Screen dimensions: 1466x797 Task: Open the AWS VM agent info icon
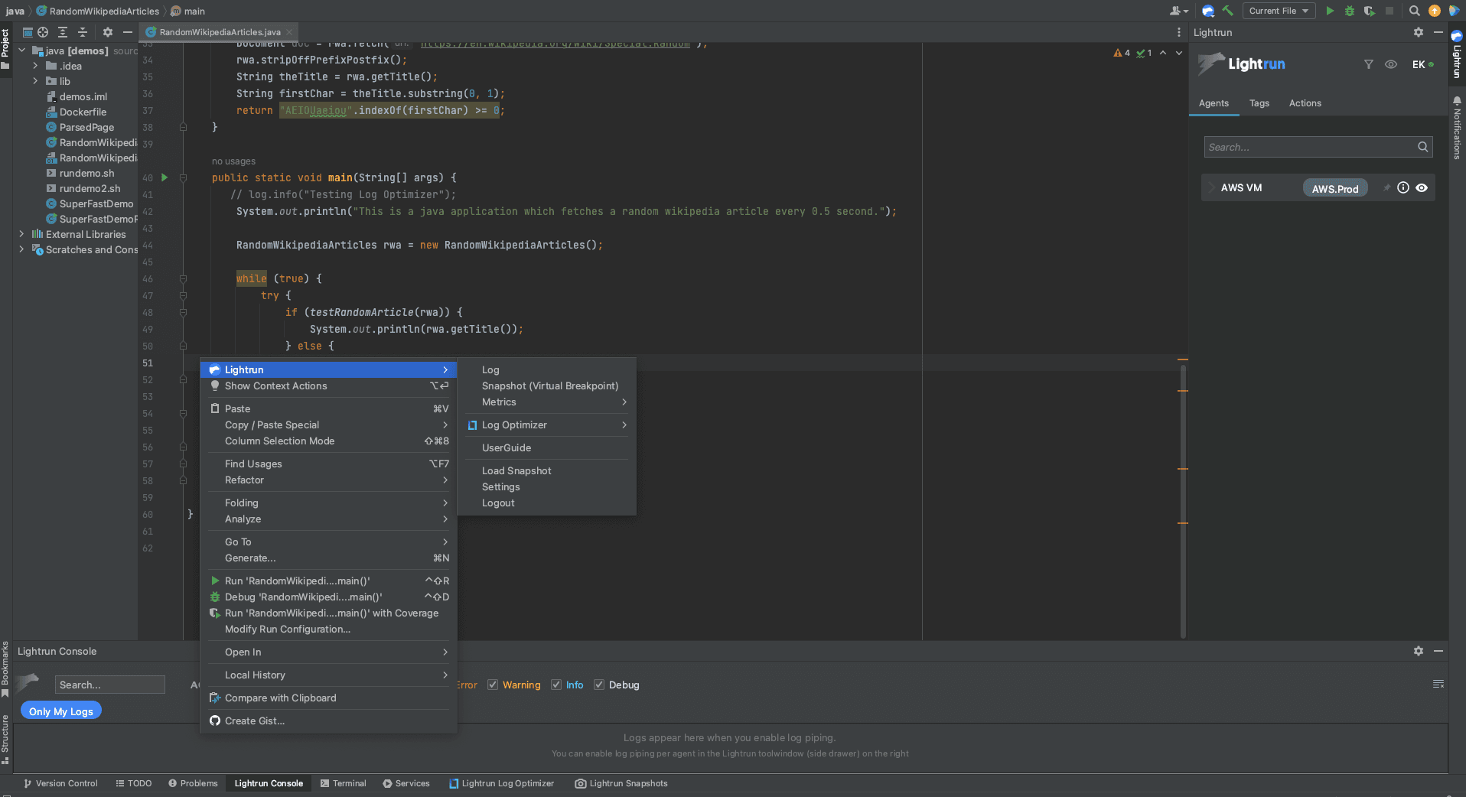point(1403,187)
